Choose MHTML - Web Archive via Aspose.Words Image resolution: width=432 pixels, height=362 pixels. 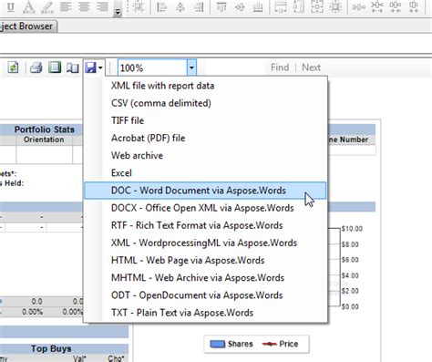tap(205, 278)
